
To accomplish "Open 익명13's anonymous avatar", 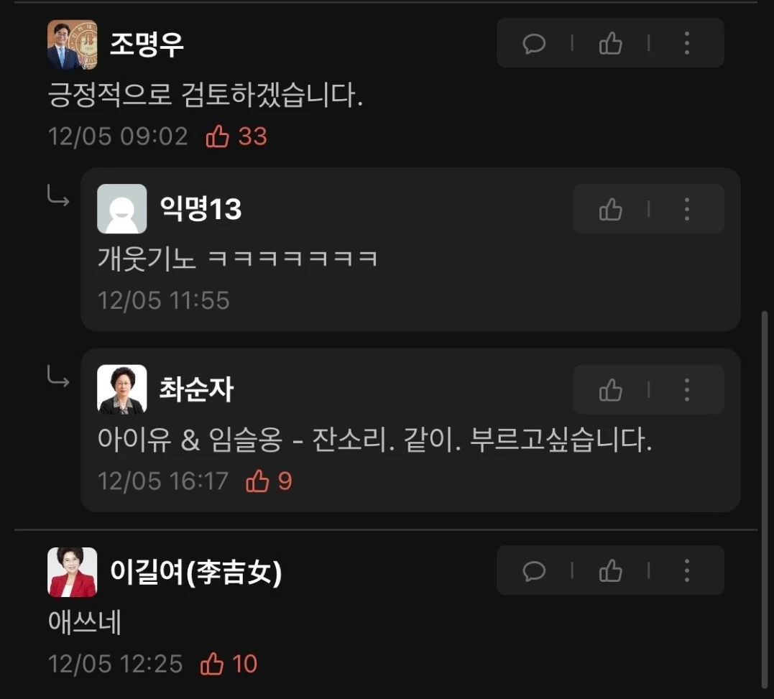I will click(122, 208).
